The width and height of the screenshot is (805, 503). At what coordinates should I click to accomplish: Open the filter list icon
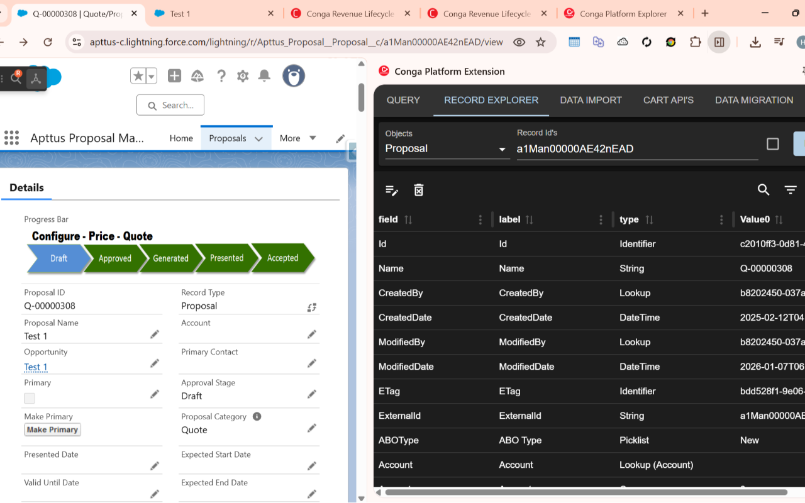(x=791, y=190)
